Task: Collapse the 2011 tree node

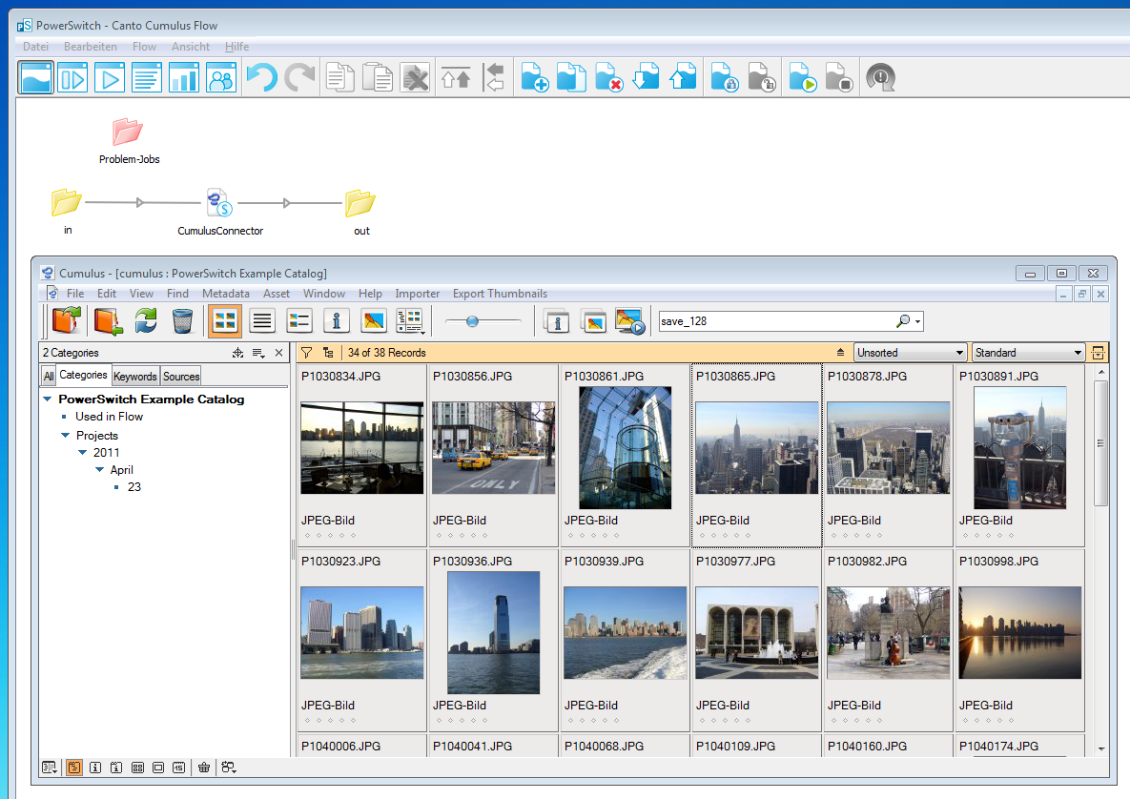Action: 82,453
